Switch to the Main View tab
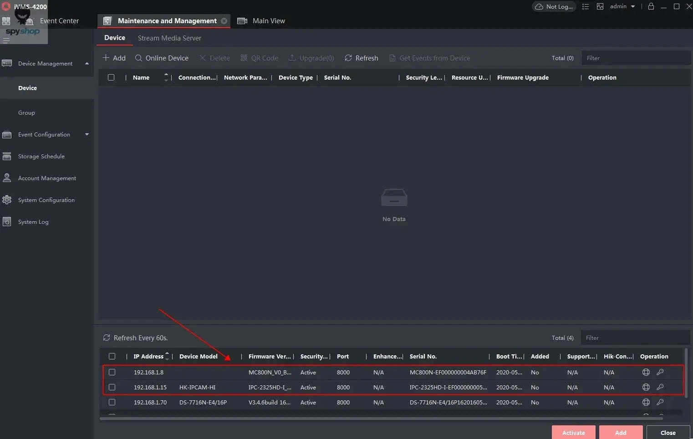693x439 pixels. 268,21
